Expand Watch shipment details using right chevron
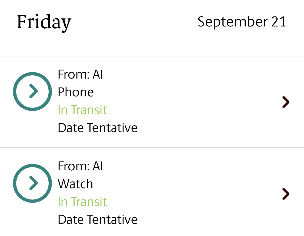The width and height of the screenshot is (304, 236). tap(285, 194)
